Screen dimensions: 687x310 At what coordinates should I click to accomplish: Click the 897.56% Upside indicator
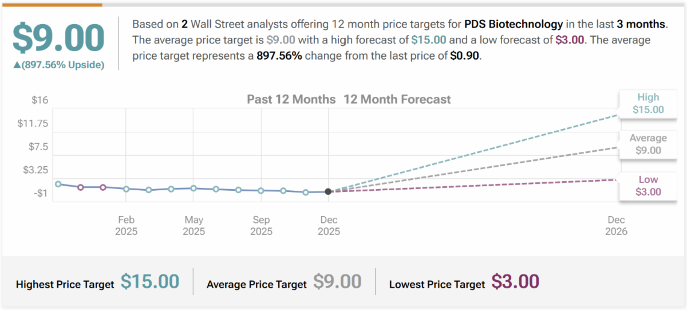tap(58, 65)
